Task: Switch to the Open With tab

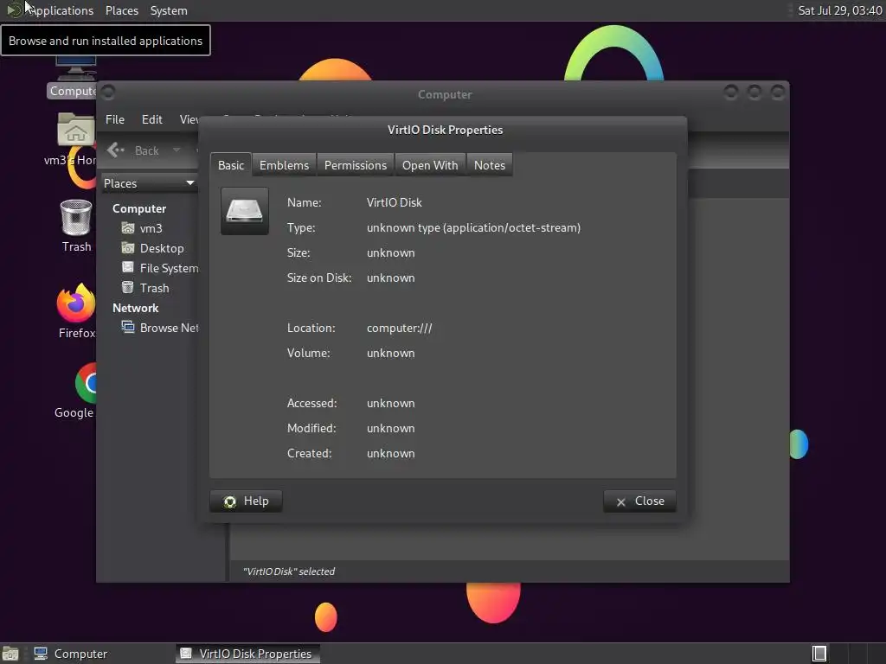Action: [x=430, y=165]
